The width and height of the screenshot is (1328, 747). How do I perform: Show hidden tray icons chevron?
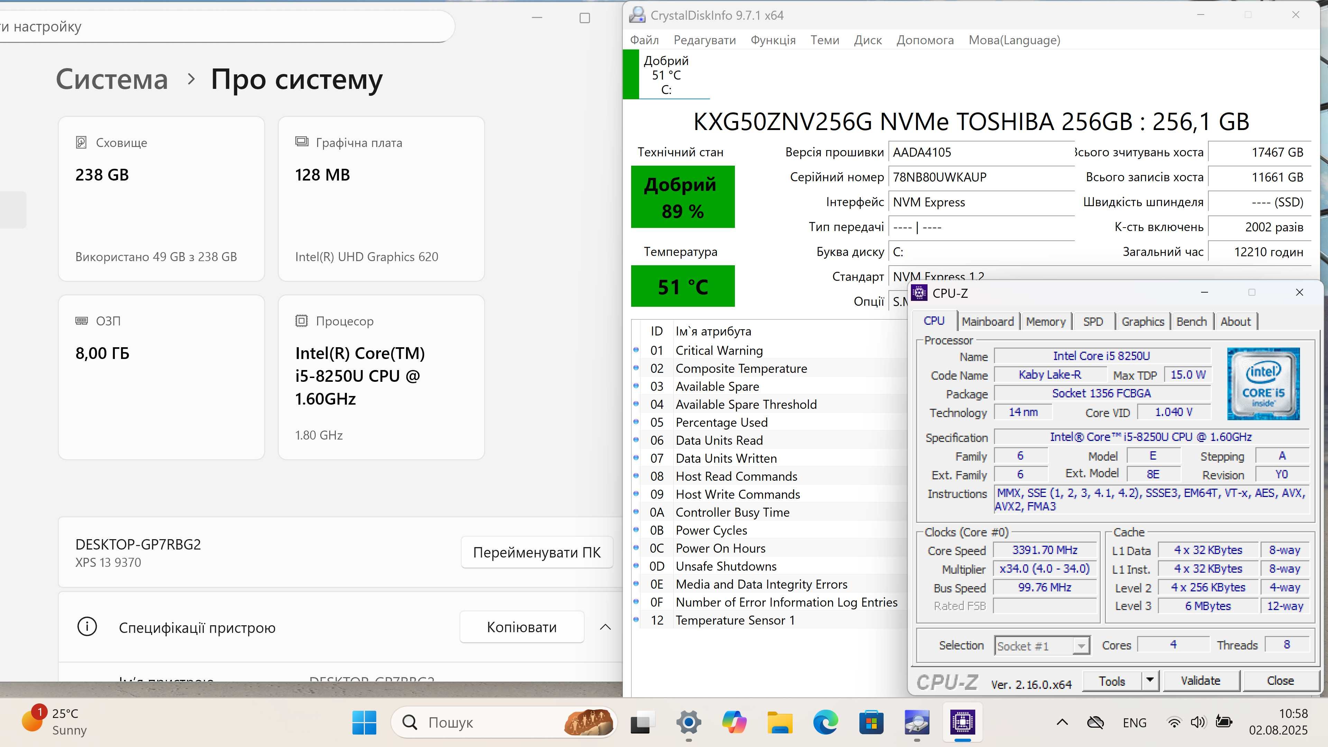(x=1062, y=722)
